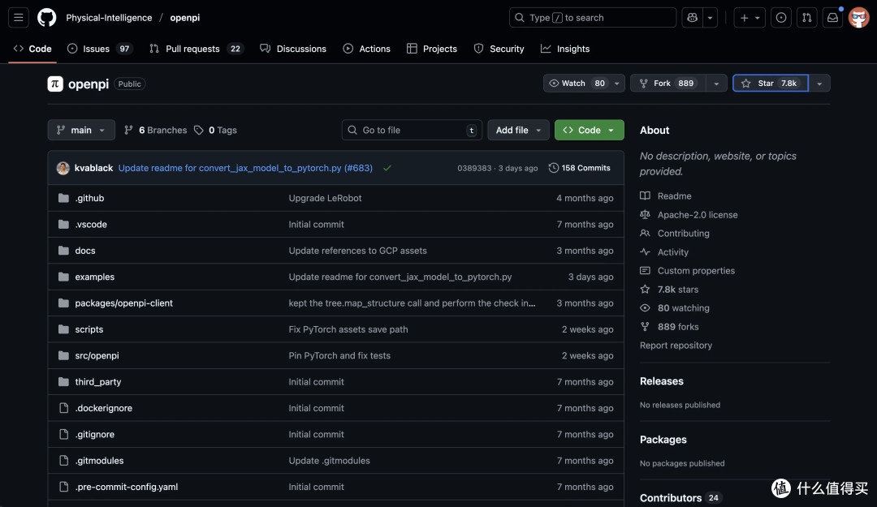The image size is (877, 507).
Task: Fork the openpi repository
Action: tap(667, 84)
